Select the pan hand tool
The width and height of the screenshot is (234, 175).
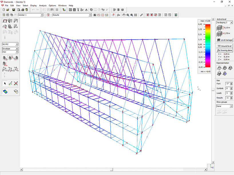pos(124,15)
